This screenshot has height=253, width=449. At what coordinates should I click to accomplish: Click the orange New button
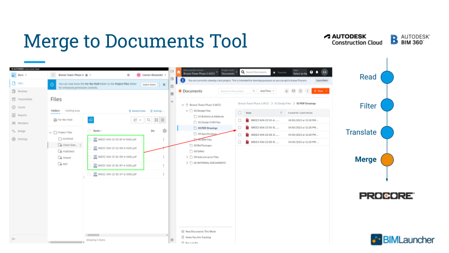pyautogui.click(x=320, y=91)
